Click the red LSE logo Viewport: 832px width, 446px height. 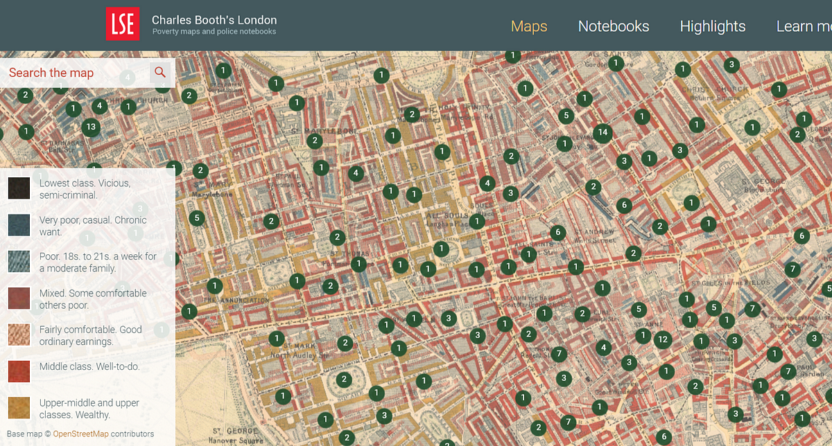point(123,24)
